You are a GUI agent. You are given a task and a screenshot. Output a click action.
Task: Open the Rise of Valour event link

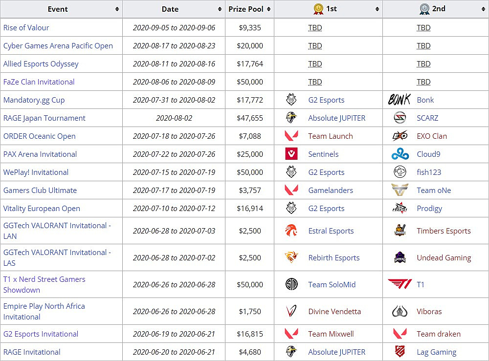(26, 27)
